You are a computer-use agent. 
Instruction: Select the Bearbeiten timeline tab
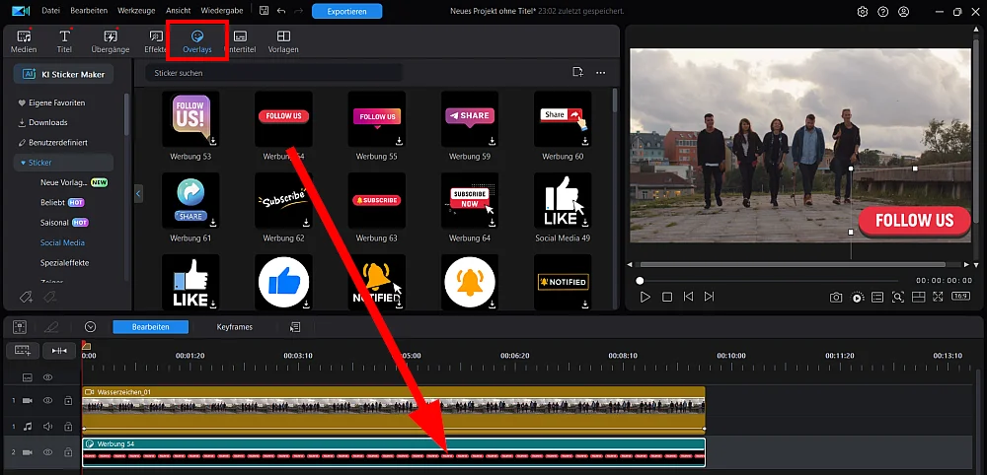(x=150, y=327)
